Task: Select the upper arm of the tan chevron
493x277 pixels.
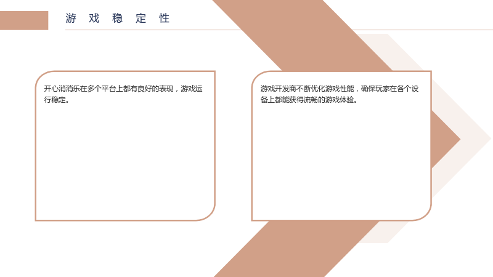Action: (x=302, y=34)
